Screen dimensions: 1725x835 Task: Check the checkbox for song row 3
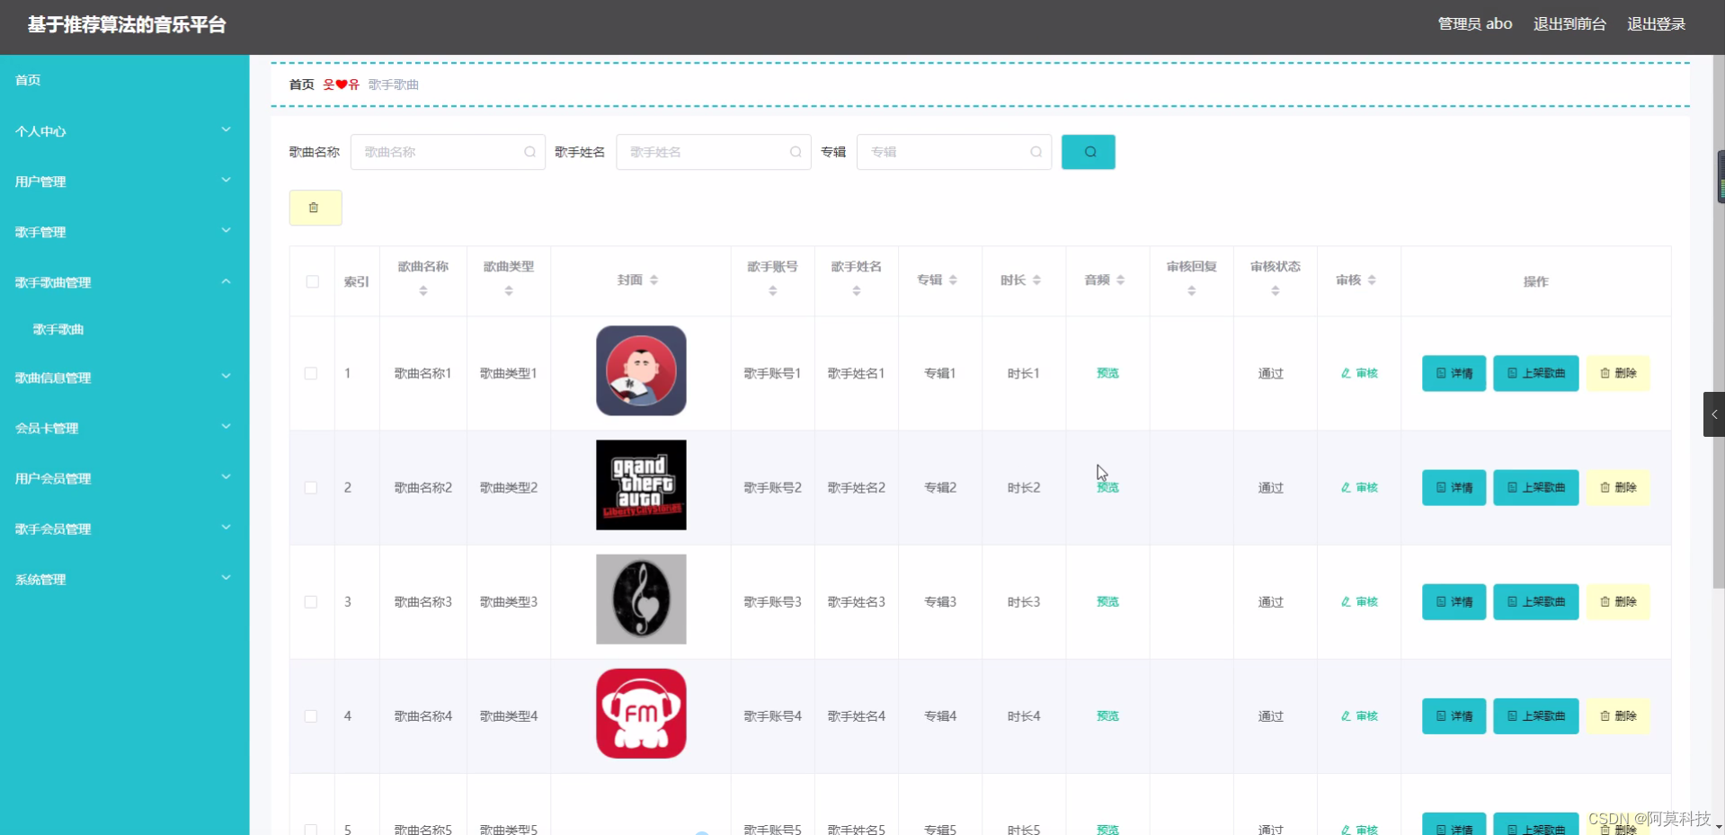(312, 602)
